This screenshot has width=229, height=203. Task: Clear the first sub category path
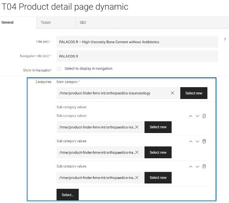tap(137, 127)
